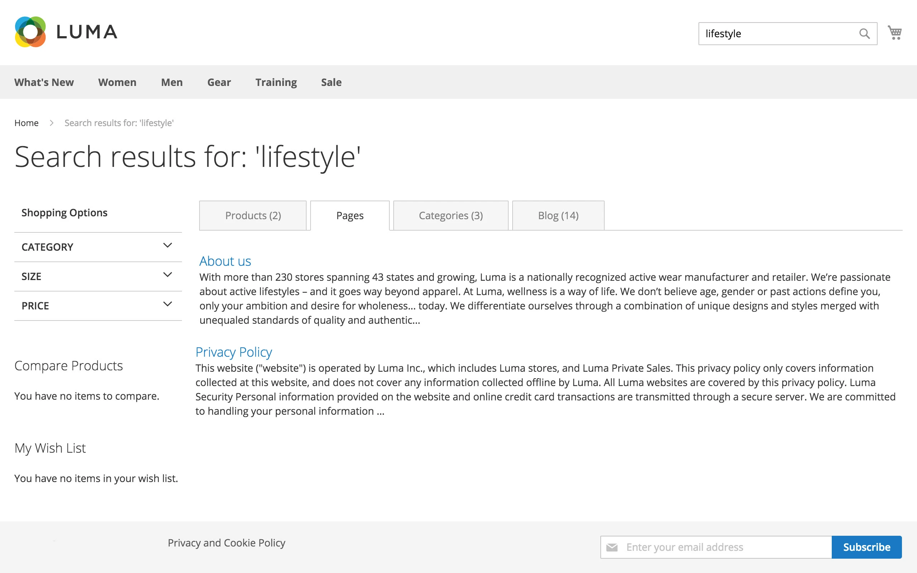917x573 pixels.
Task: Click the Subscribe button
Action: pyautogui.click(x=866, y=547)
